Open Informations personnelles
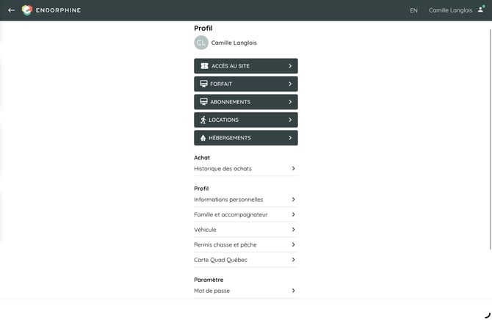The width and height of the screenshot is (492, 320). (x=245, y=200)
